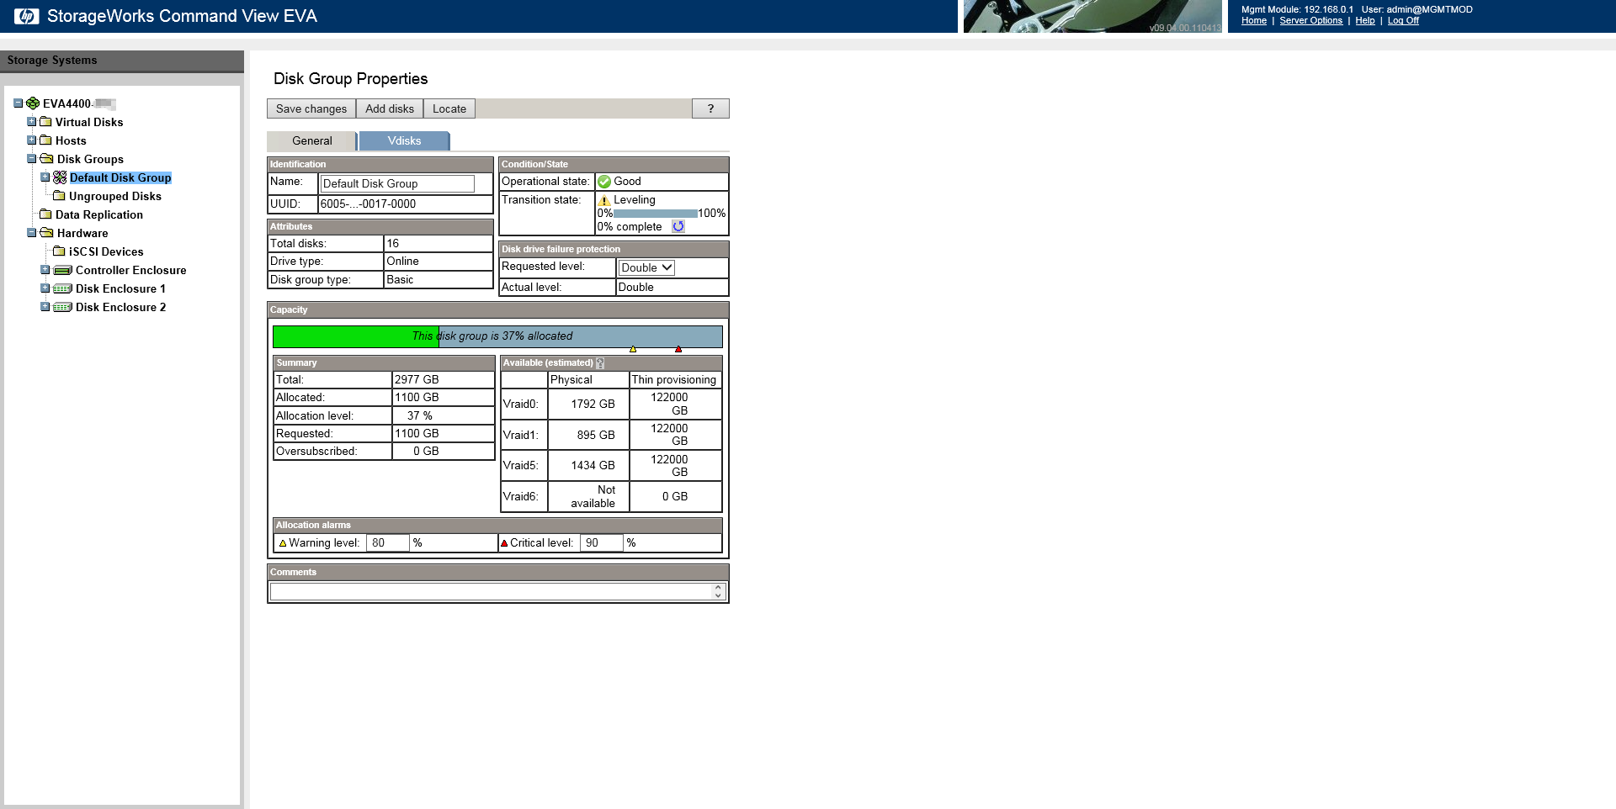Image resolution: width=1616 pixels, height=809 pixels.
Task: Click the Disk Enclosure 2 icon
Action: (62, 307)
